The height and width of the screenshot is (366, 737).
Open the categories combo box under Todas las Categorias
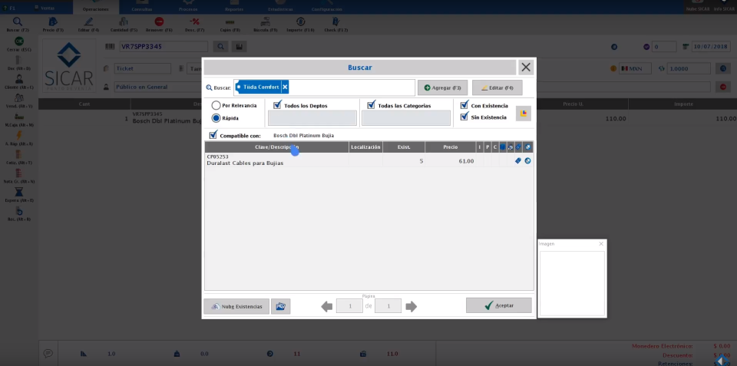point(406,118)
